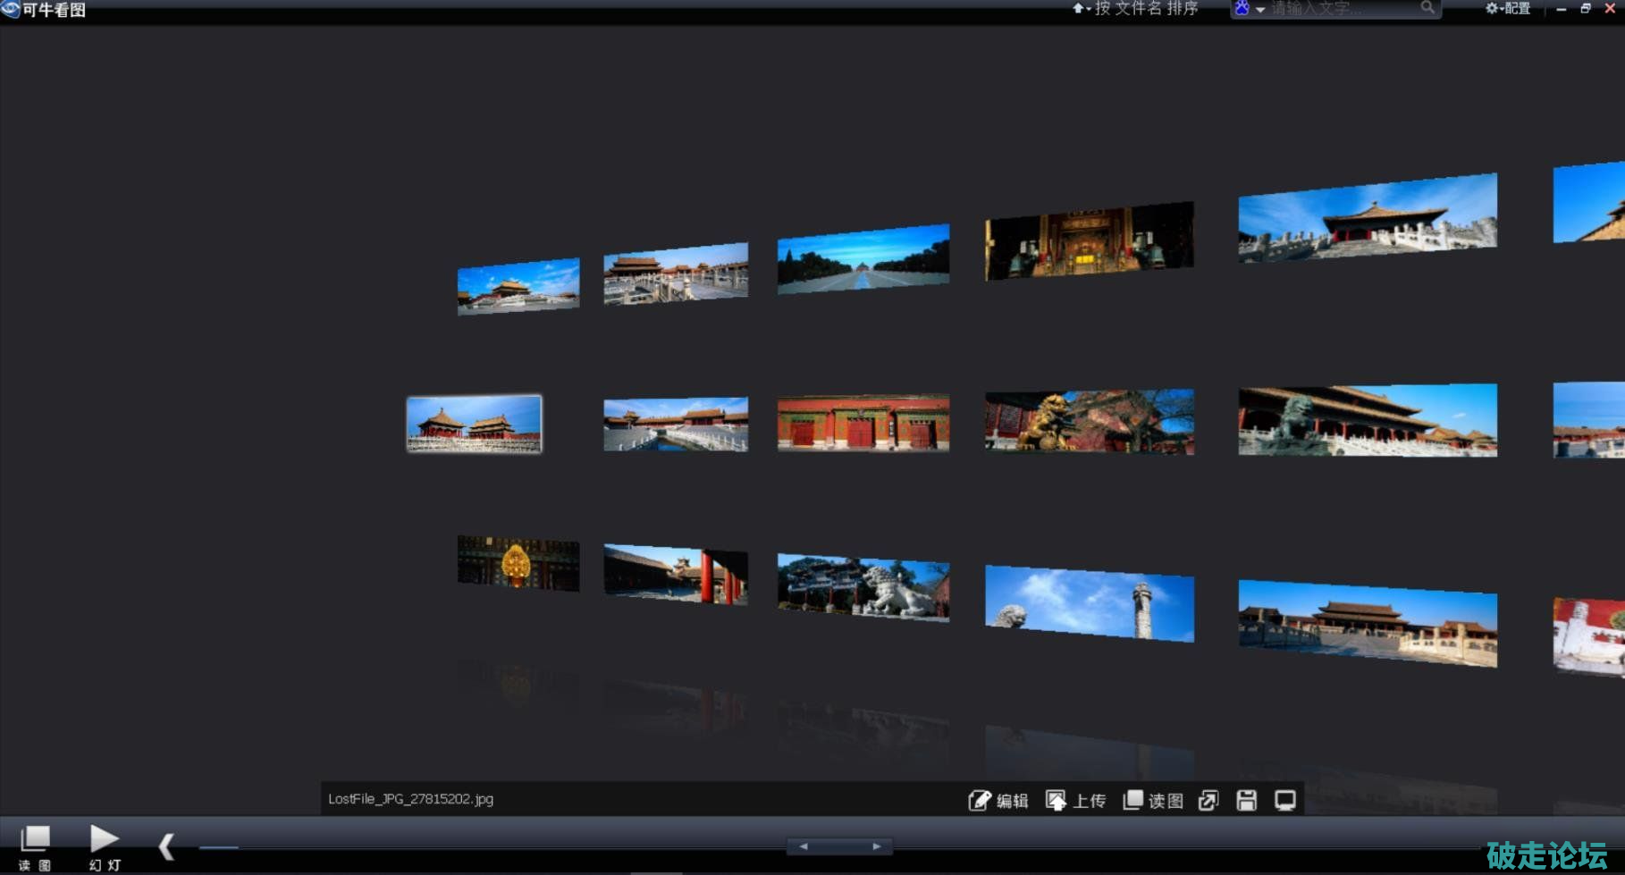
Task: Select the red gates wall thumbnail
Action: coord(863,423)
